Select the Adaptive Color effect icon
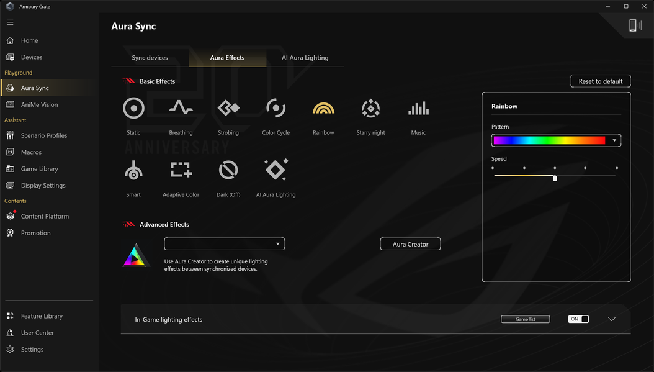Image resolution: width=654 pixels, height=372 pixels. coord(181,170)
